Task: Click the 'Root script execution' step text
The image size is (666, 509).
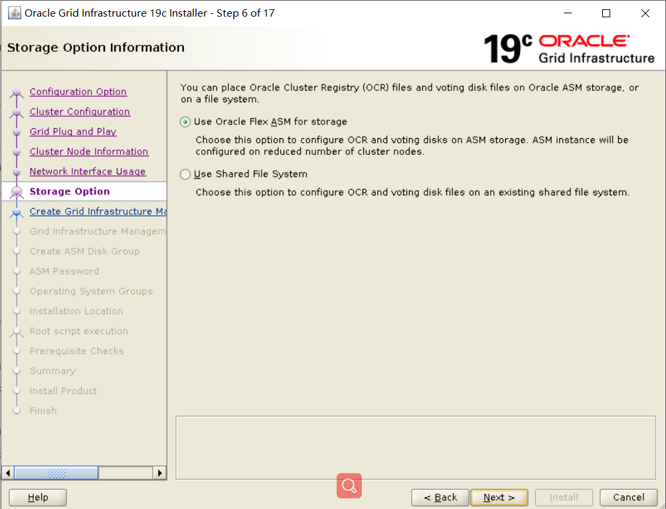Action: 78,332
